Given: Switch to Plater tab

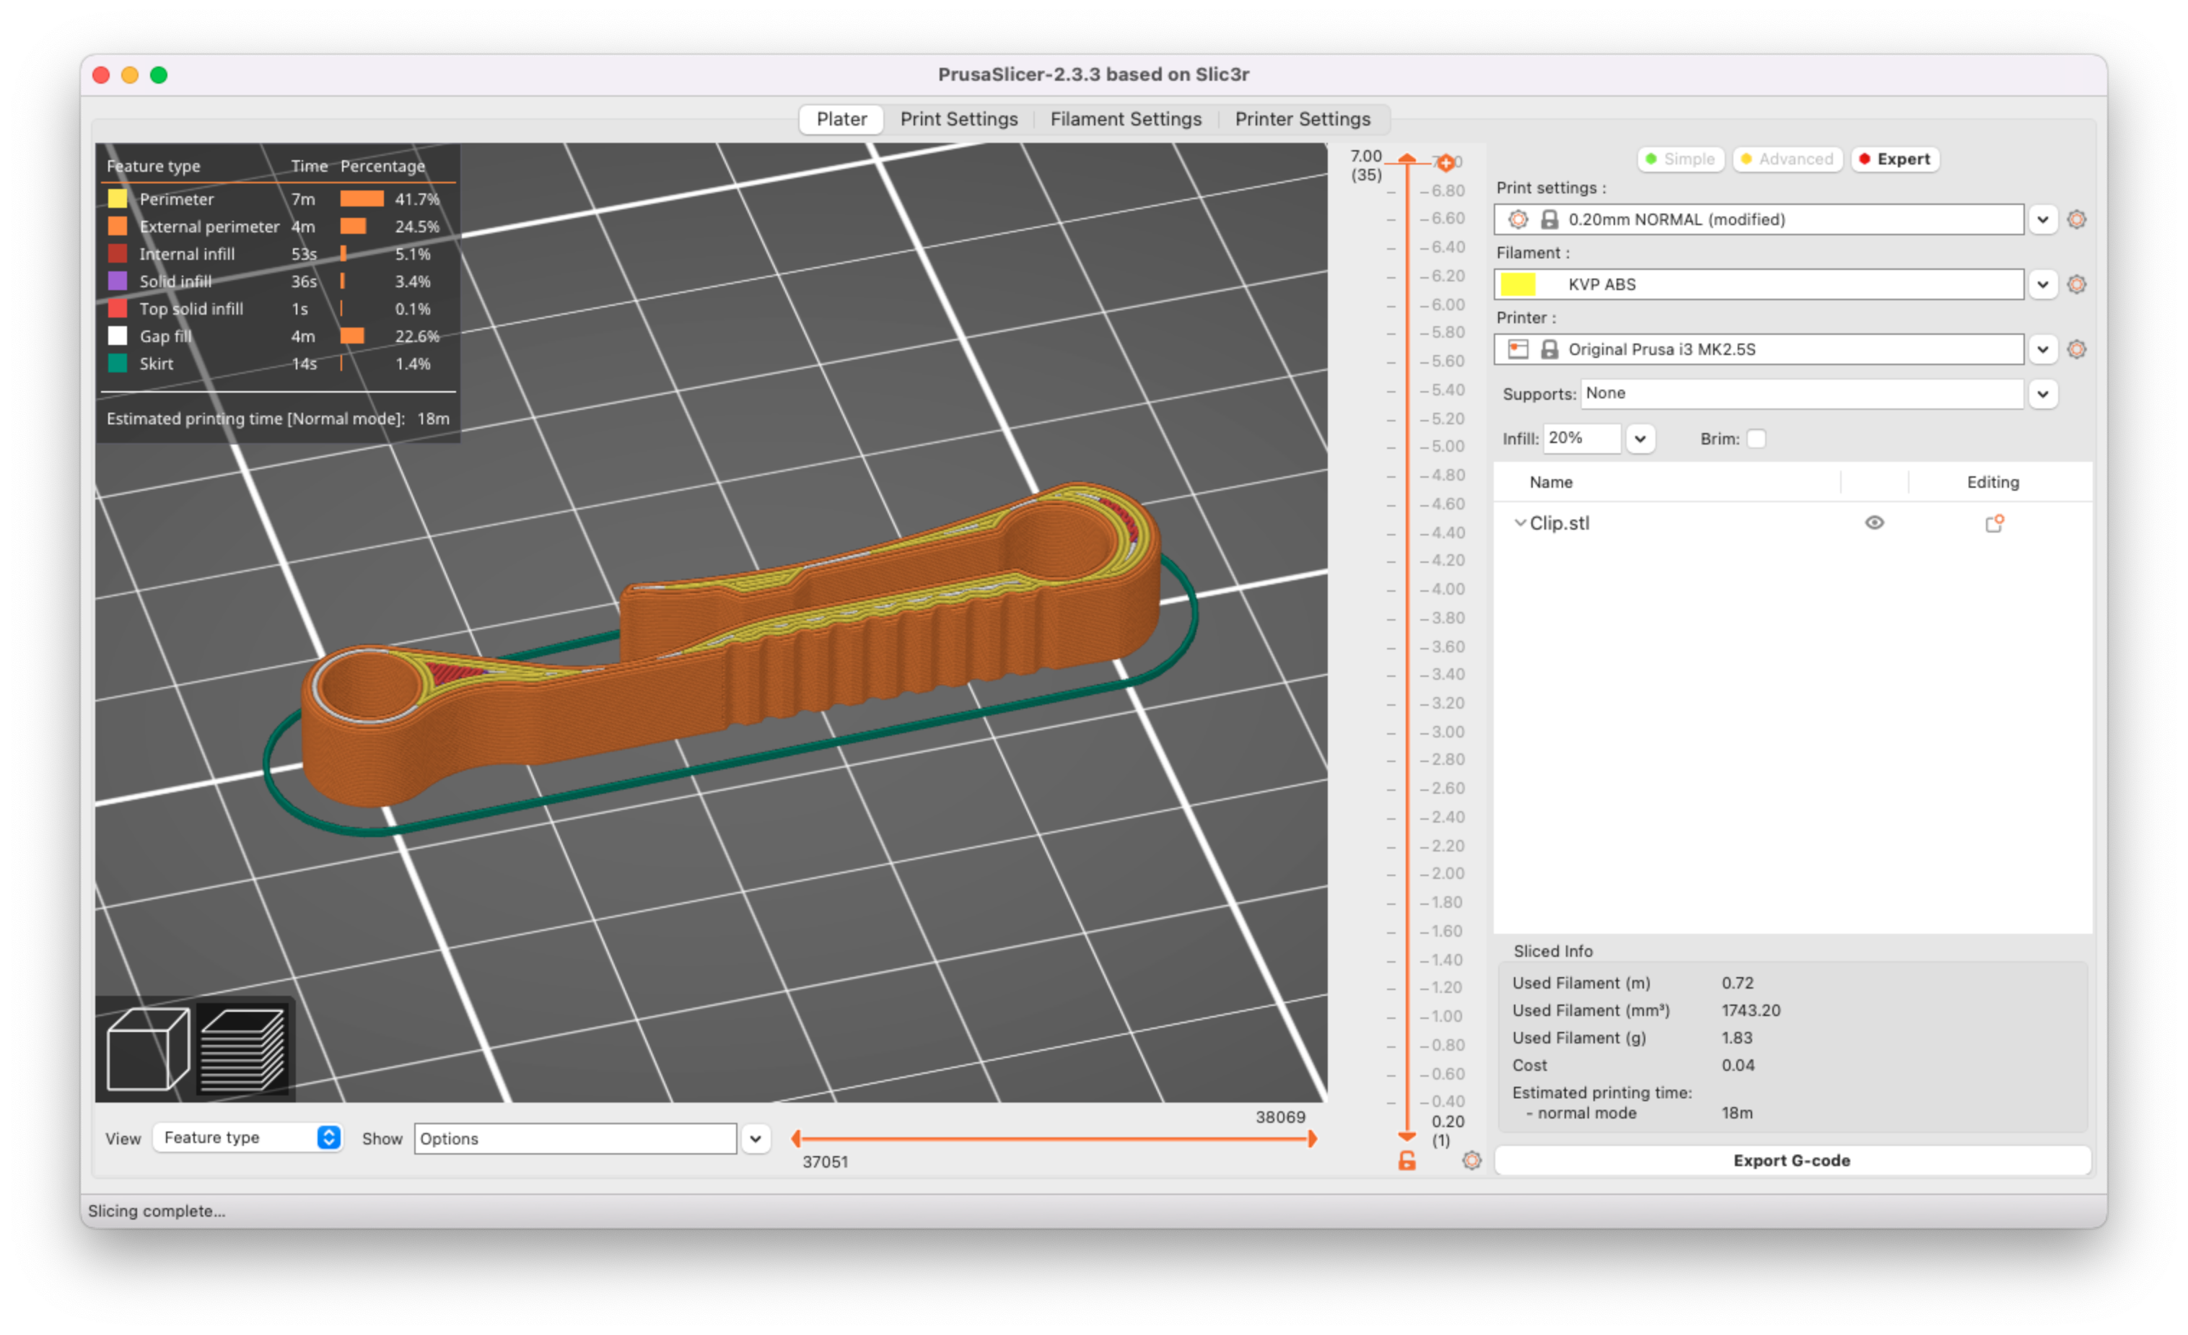Looking at the screenshot, I should 841,119.
